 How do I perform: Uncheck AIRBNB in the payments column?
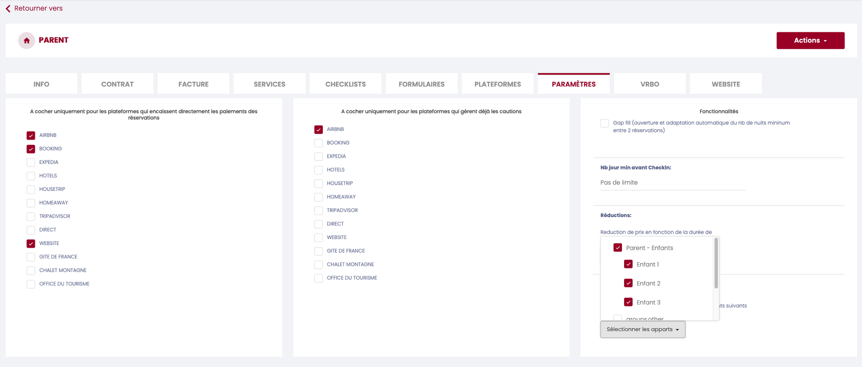(31, 136)
